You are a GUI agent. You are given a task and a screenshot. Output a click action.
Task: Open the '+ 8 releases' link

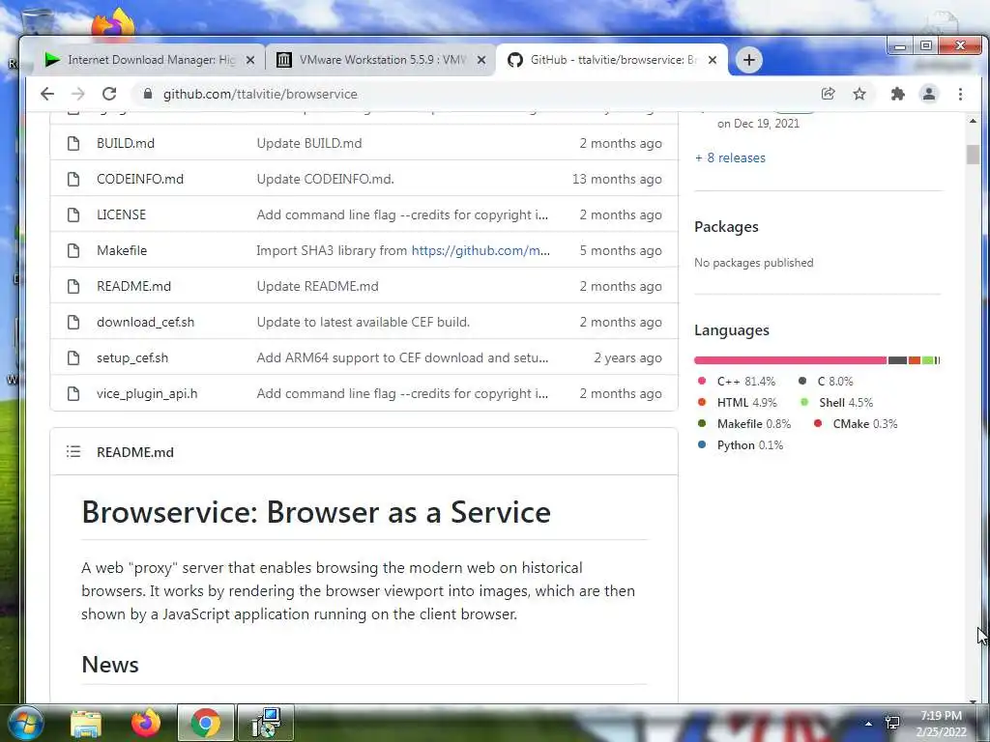(730, 157)
